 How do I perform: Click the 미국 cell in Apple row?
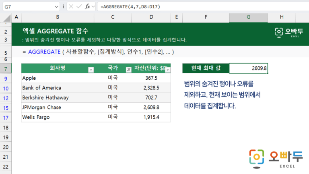pyautogui.click(x=113, y=78)
